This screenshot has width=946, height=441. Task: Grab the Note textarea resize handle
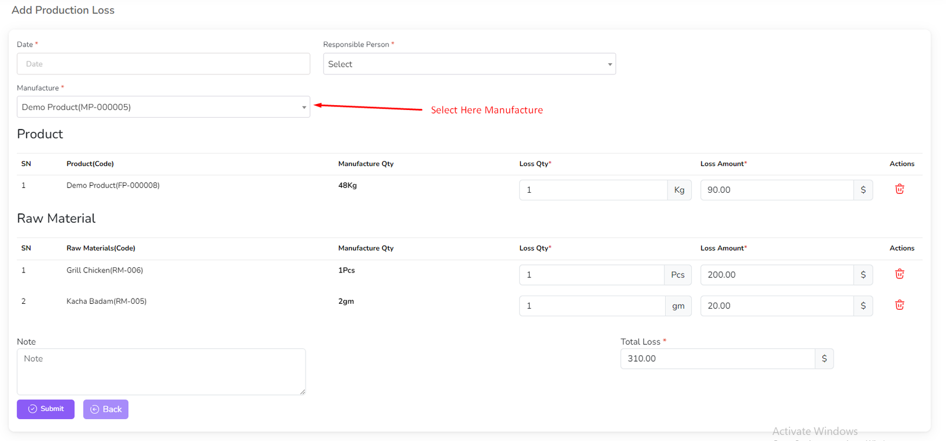pyautogui.click(x=303, y=391)
